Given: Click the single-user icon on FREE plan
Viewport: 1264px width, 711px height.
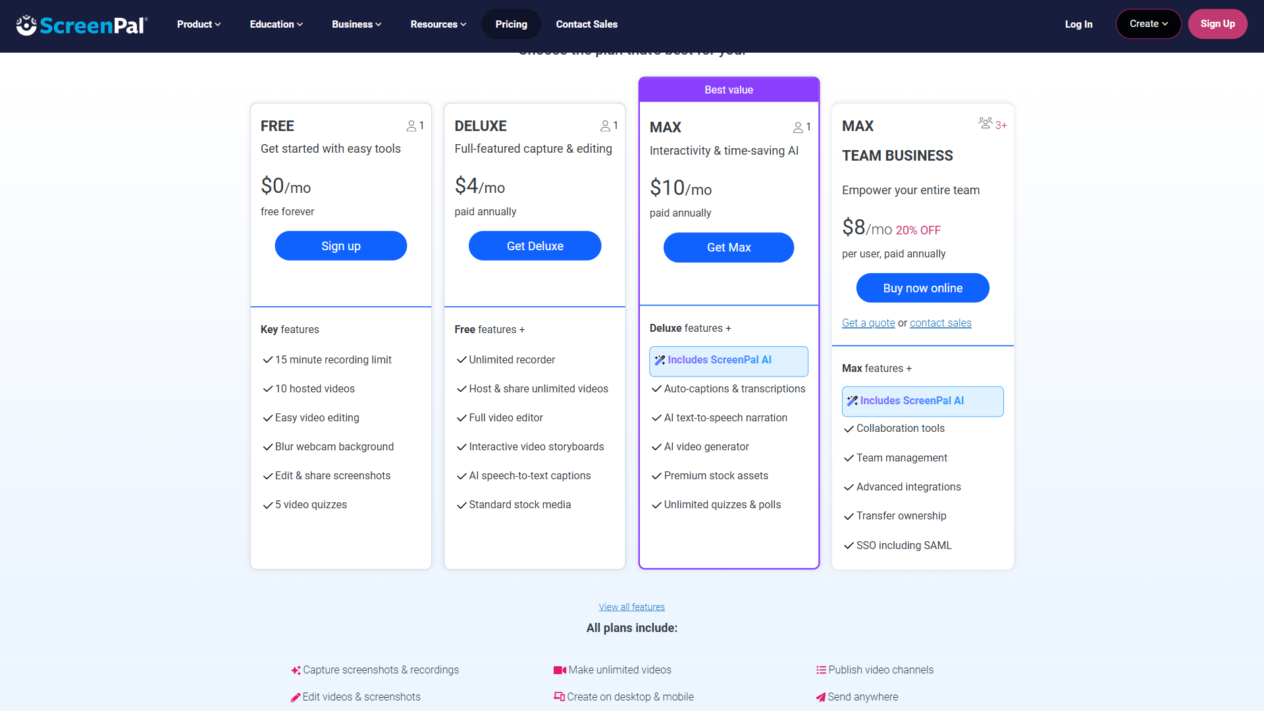Looking at the screenshot, I should [x=411, y=126].
